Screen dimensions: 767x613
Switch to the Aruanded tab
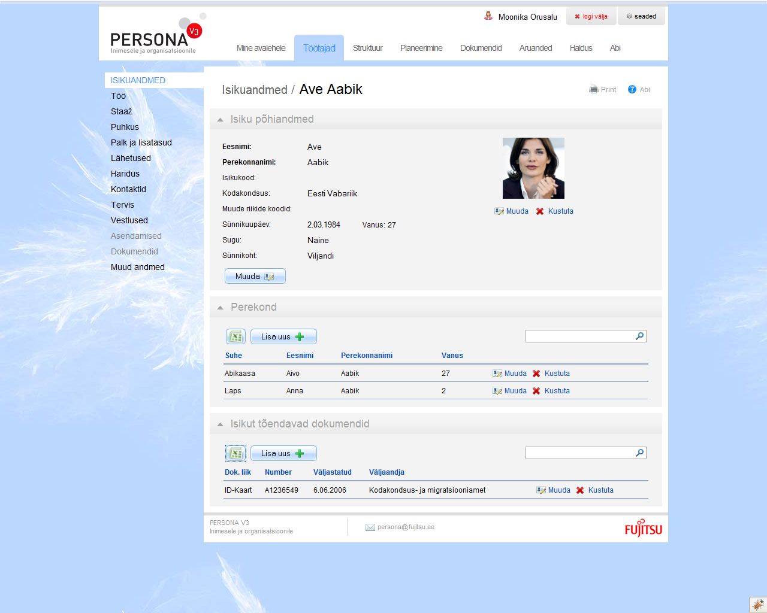[x=535, y=48]
